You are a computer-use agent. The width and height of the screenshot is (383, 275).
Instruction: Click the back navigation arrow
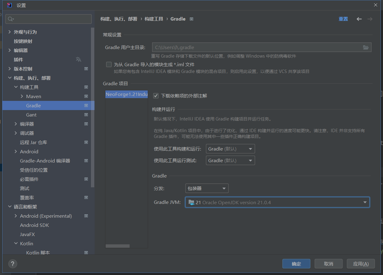click(359, 19)
